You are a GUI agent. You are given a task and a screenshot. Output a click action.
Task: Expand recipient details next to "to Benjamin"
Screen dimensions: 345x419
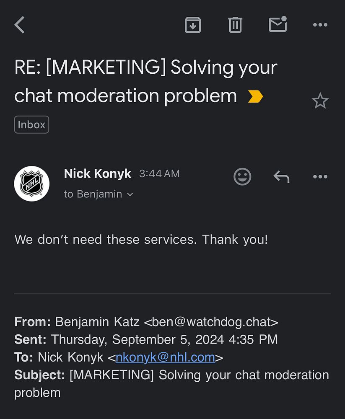130,194
